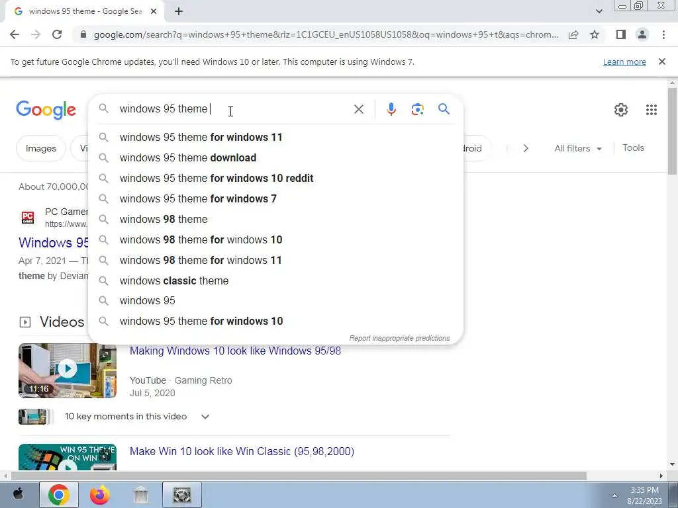The width and height of the screenshot is (678, 508).
Task: Open Chrome from the taskbar
Action: pyautogui.click(x=59, y=495)
